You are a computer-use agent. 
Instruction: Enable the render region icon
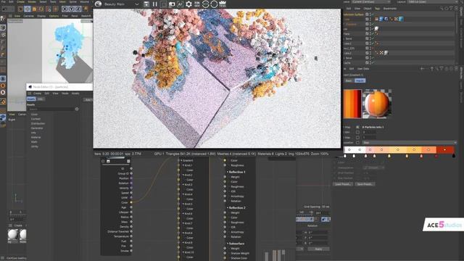(163, 4)
